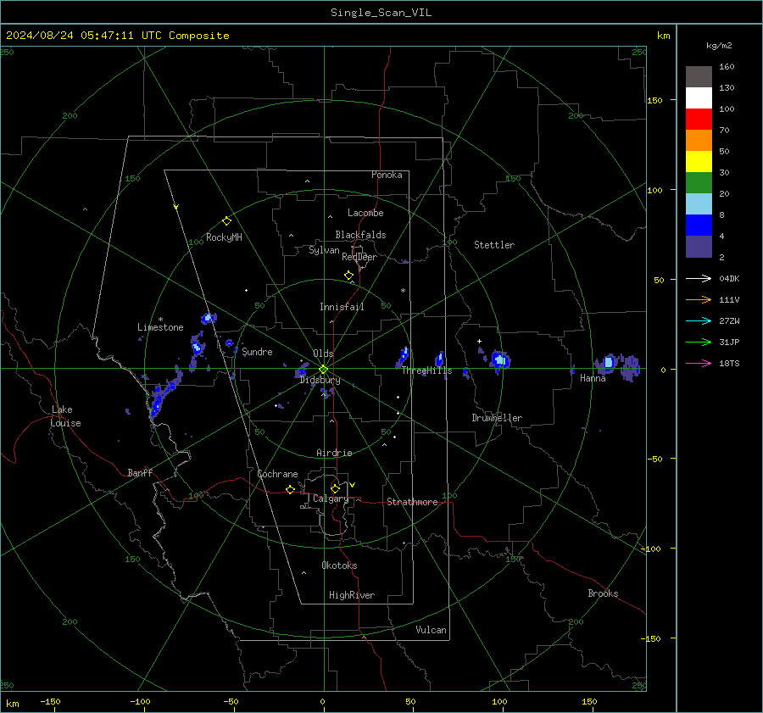Click the Blackfalds city label
763x713 pixels.
[360, 235]
